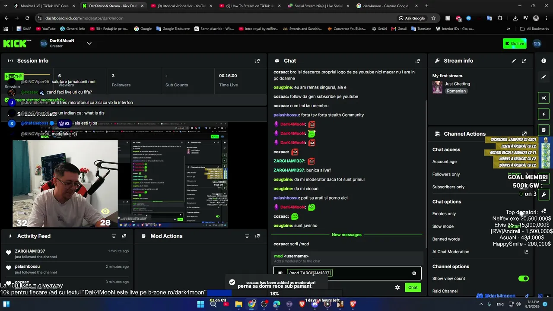Click the wrench icon in right sidebar
The width and height of the screenshot is (553, 311).
click(x=544, y=194)
